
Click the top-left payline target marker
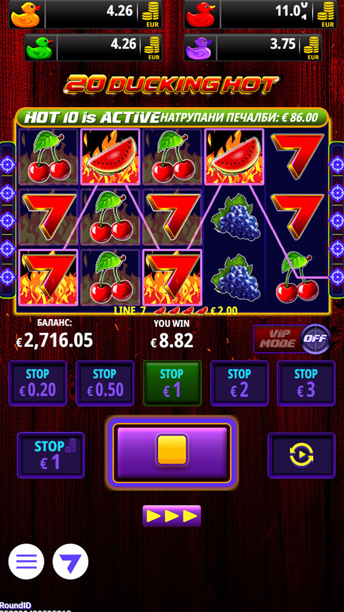(x=7, y=165)
